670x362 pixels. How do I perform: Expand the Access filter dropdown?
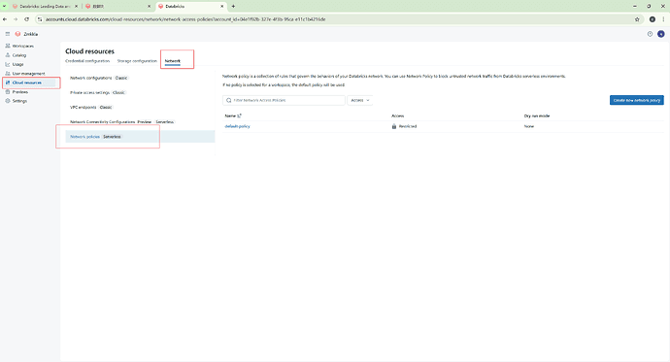(x=360, y=100)
